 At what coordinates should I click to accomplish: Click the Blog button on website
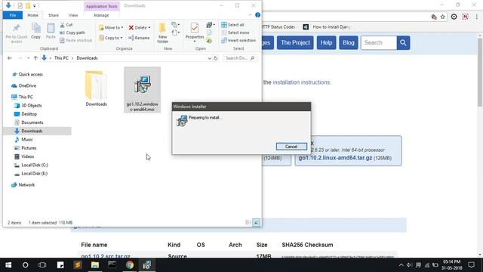click(x=349, y=43)
